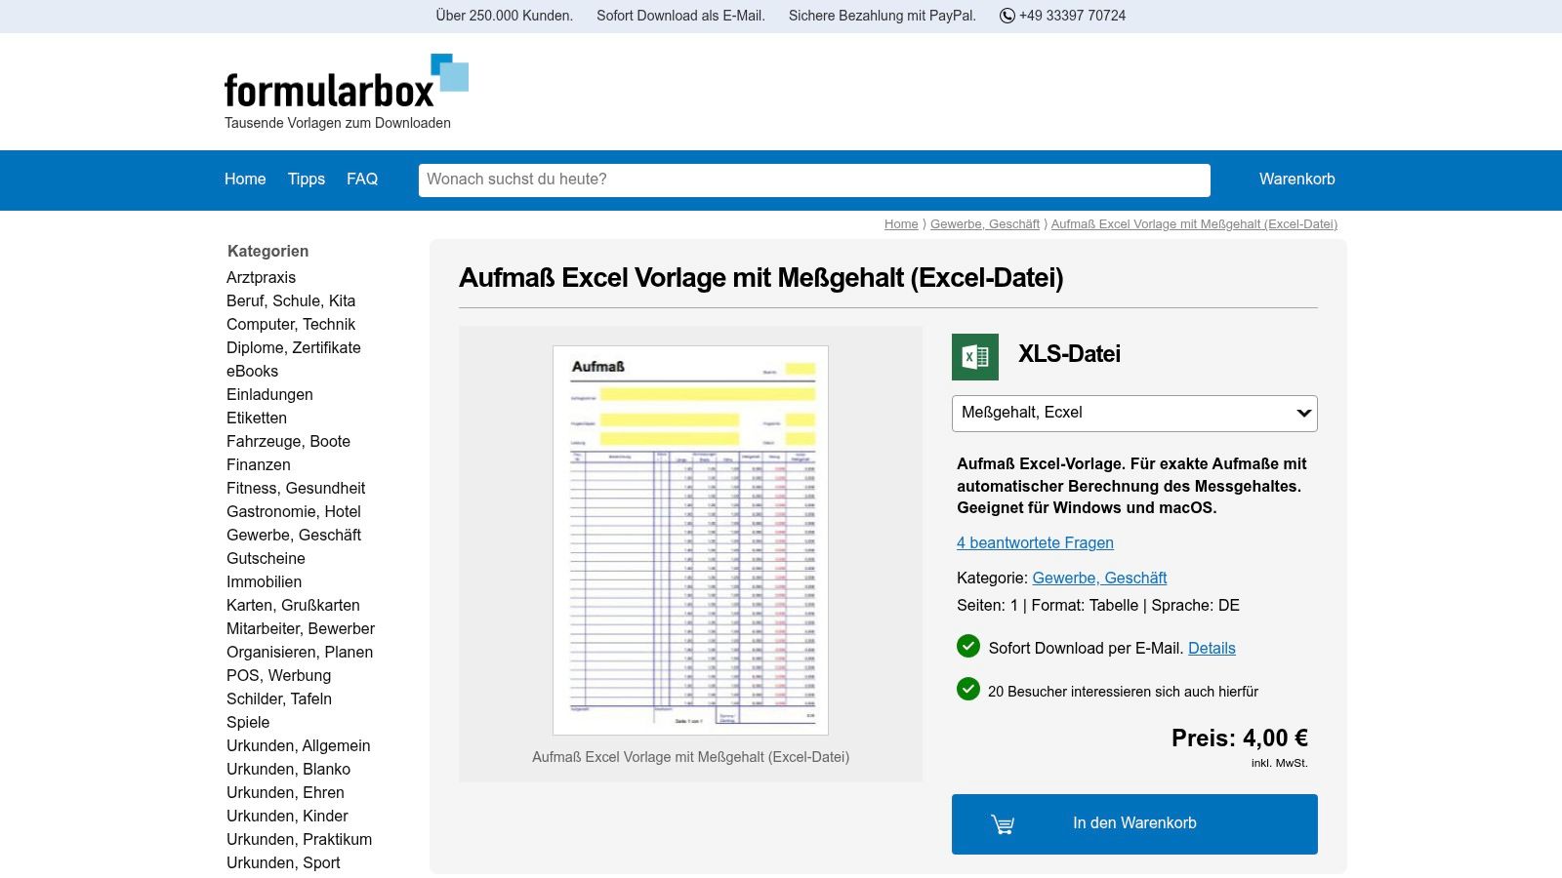Follow the Details link for E-Mail download
1562x878 pixels.
tap(1212, 649)
